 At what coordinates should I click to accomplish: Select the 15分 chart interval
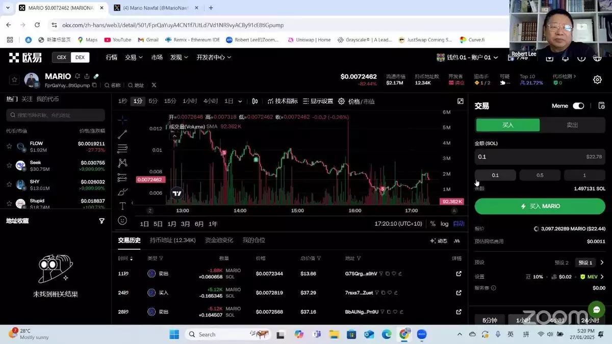coord(170,101)
